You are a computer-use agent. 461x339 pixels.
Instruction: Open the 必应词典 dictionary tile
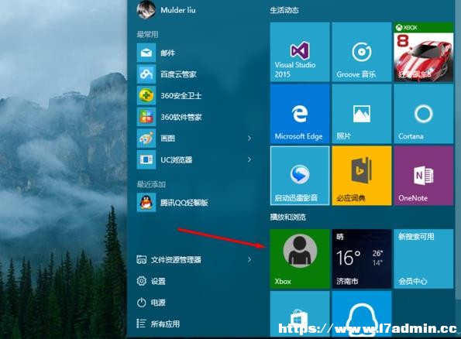click(x=362, y=176)
